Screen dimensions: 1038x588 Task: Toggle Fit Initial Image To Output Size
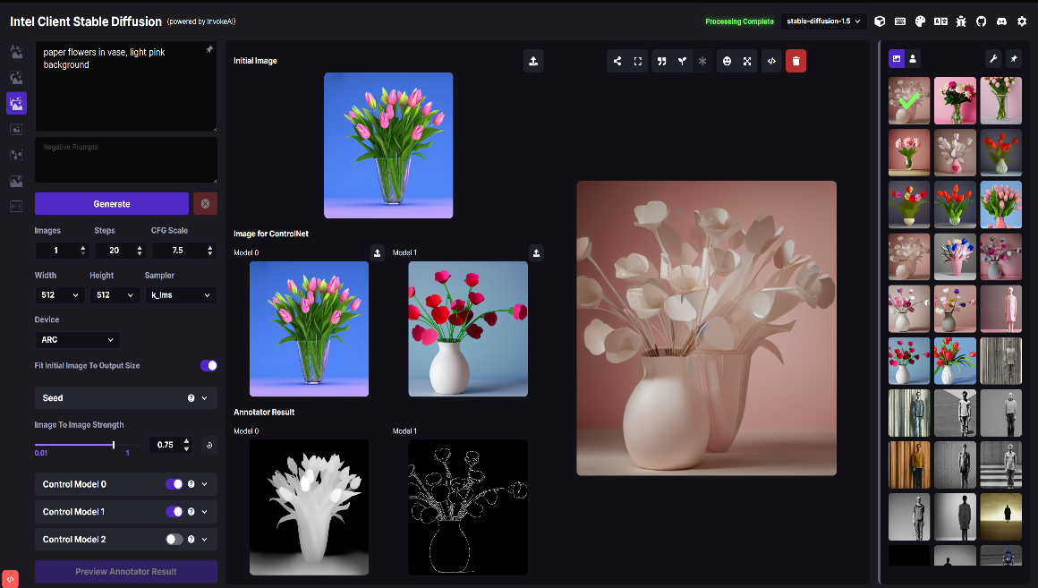(x=208, y=365)
